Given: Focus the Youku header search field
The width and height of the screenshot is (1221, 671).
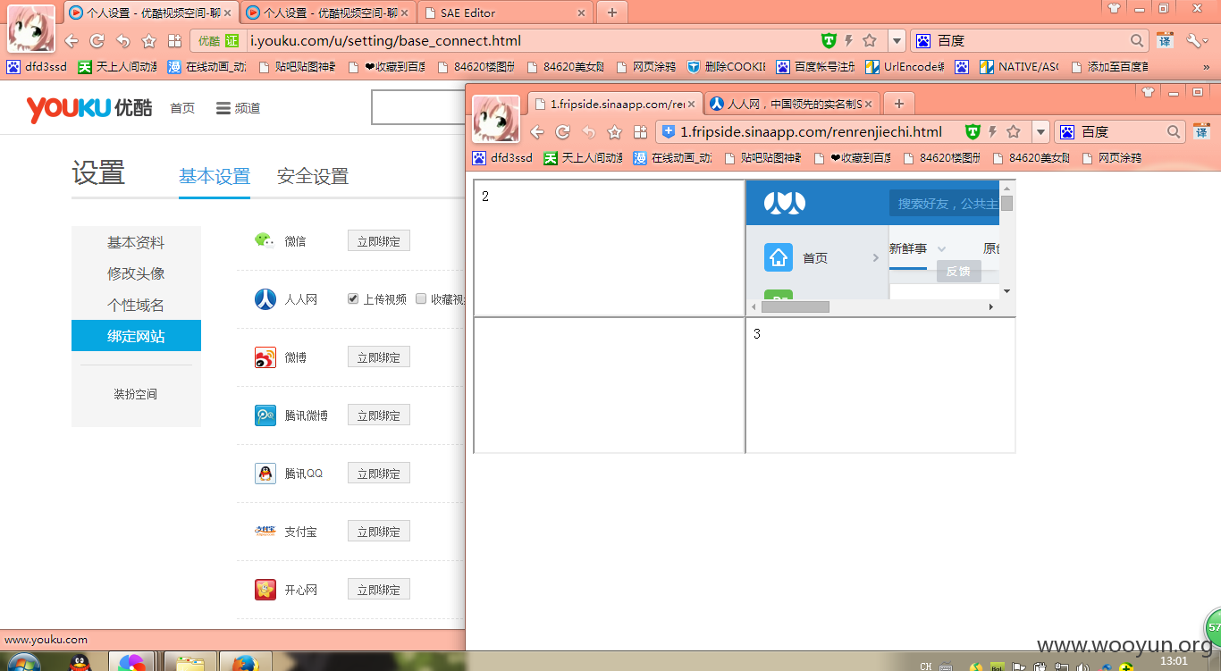Looking at the screenshot, I should [418, 107].
